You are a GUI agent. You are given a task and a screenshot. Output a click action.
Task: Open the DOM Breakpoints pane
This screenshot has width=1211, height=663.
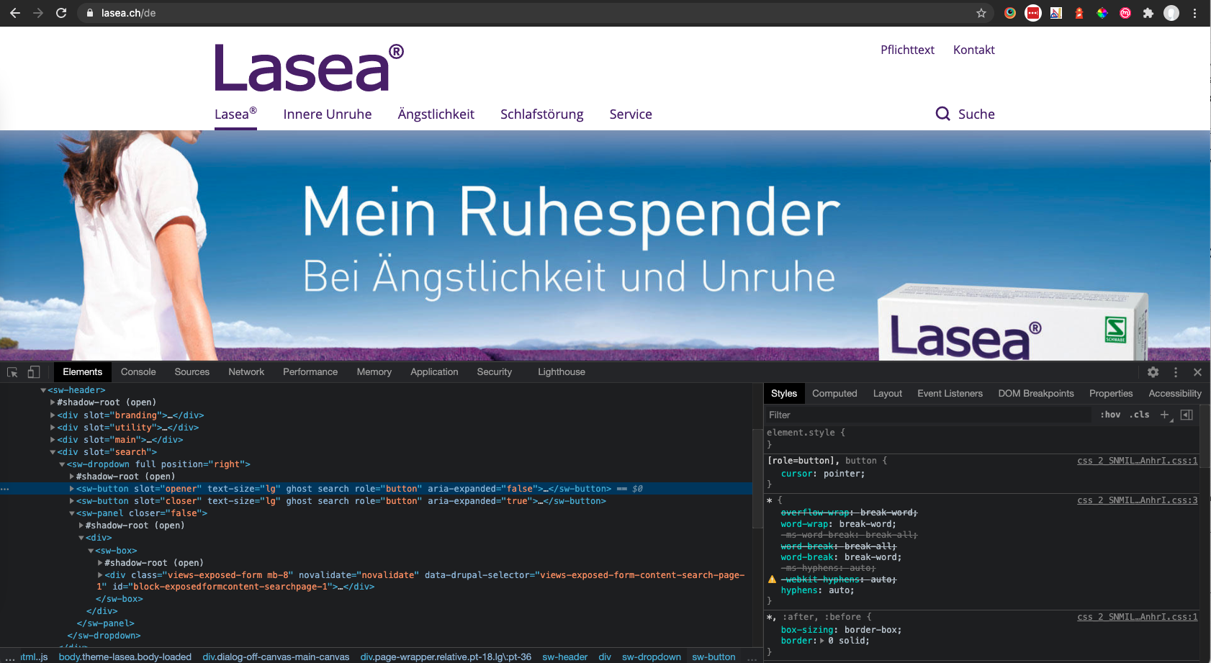(x=1036, y=394)
